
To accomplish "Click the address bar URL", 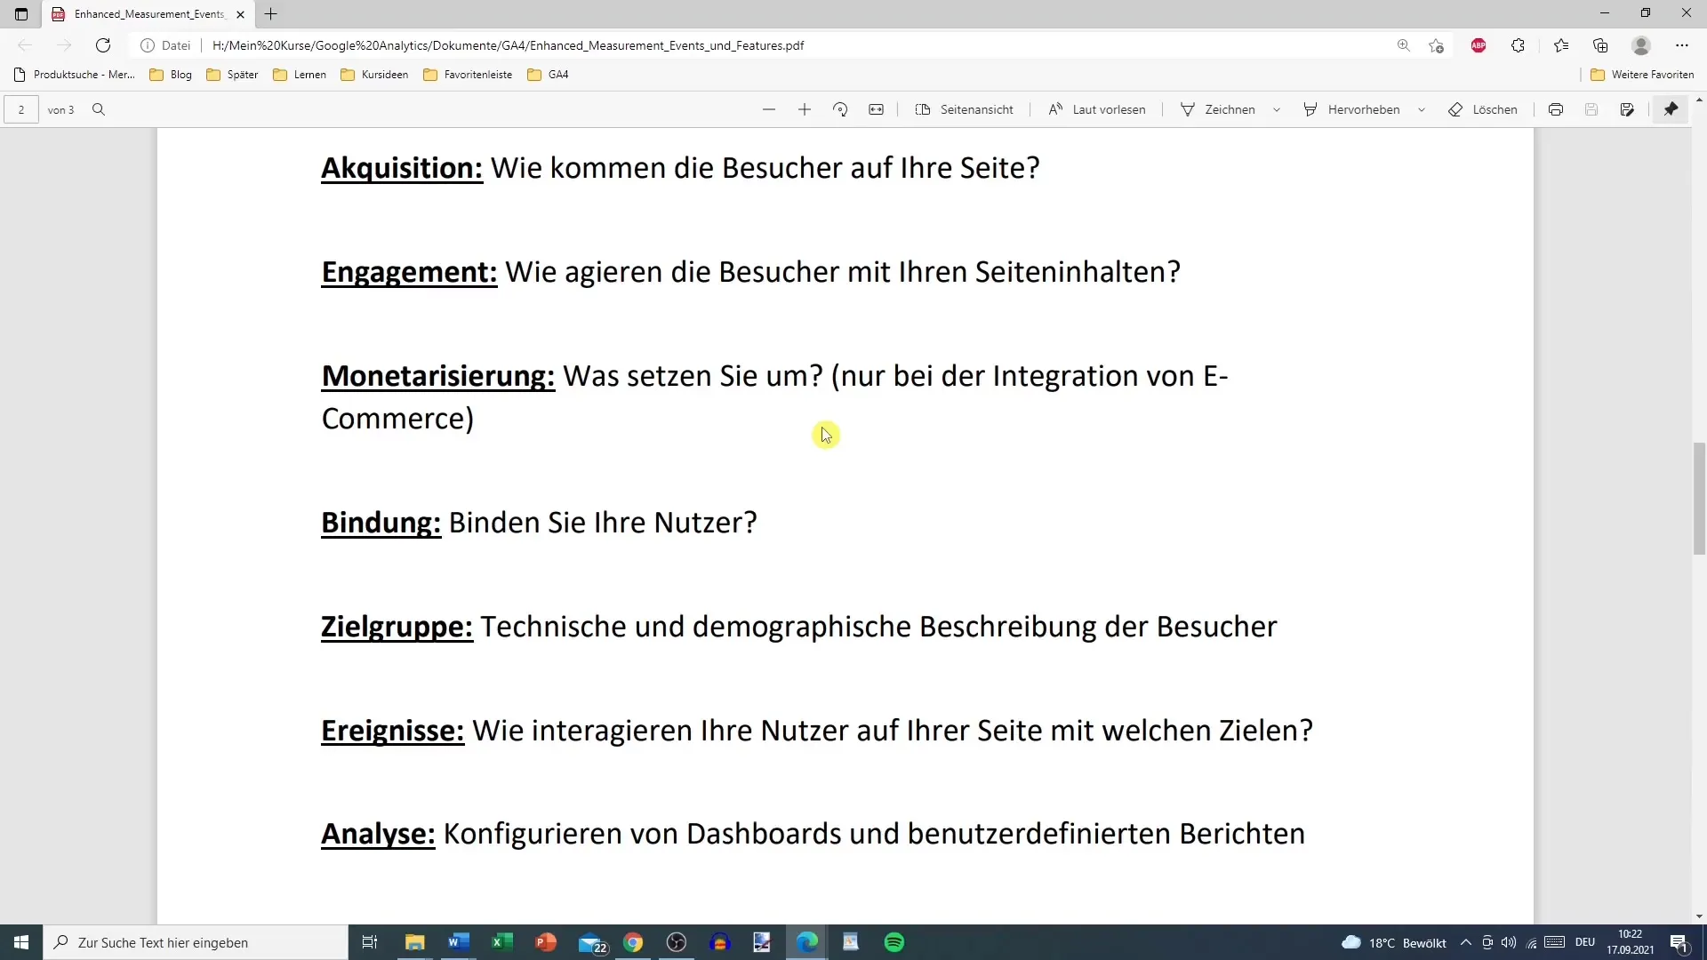I will pos(508,45).
